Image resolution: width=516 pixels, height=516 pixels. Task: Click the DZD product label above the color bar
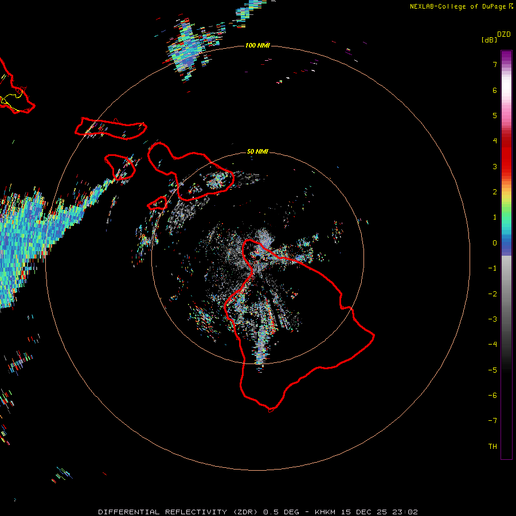pyautogui.click(x=504, y=34)
